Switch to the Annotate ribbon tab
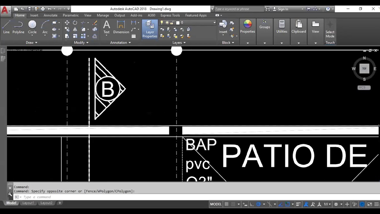Viewport: 380px width, 214px height. 50,15
